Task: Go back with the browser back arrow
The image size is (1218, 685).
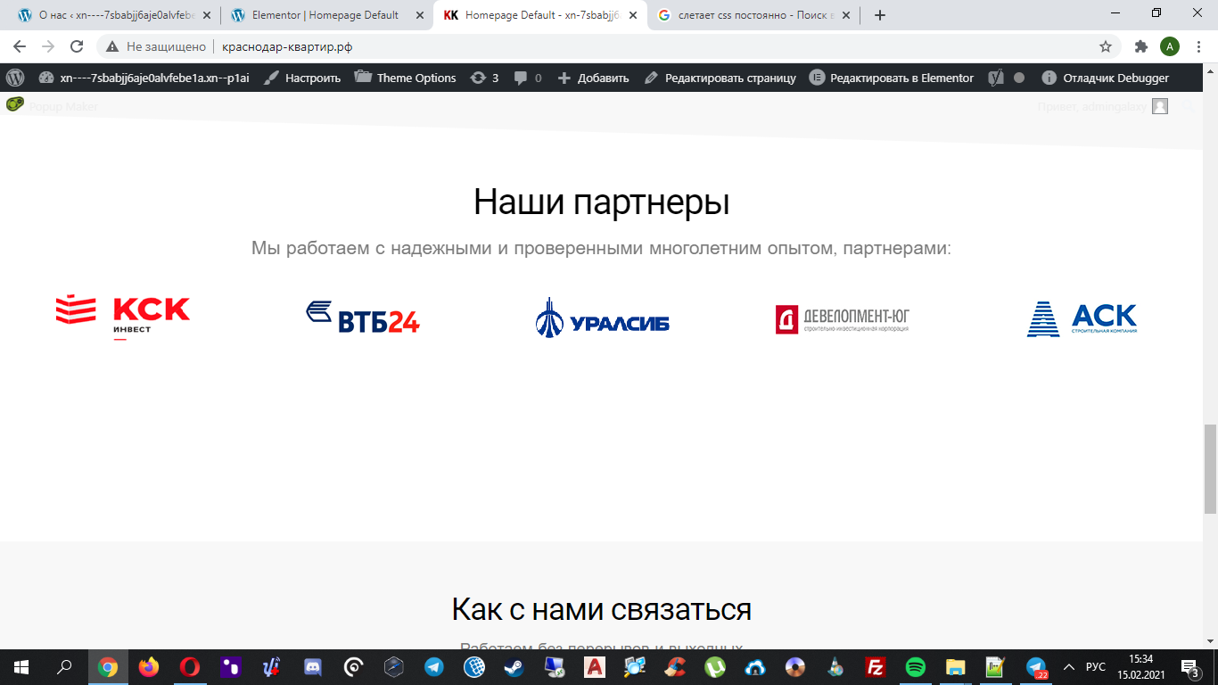Action: point(20,46)
